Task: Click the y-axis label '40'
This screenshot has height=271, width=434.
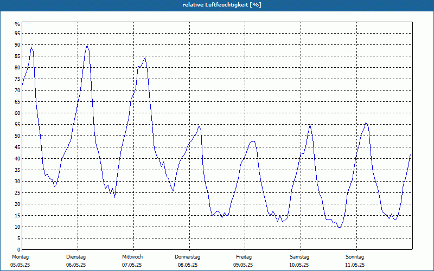Action: click(x=17, y=158)
